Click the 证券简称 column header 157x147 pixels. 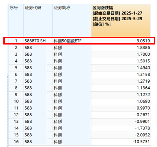[62, 8]
